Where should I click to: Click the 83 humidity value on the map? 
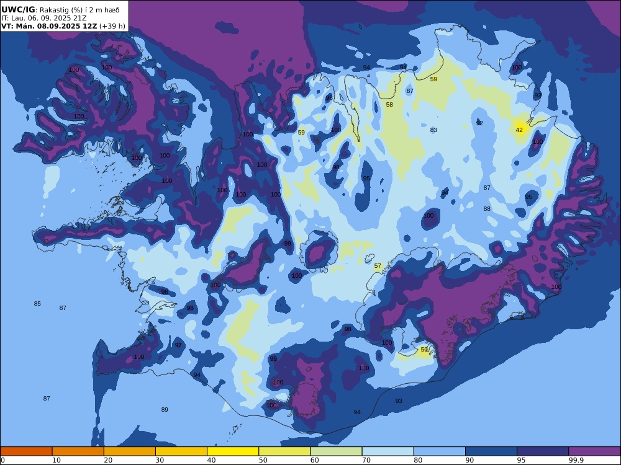pyautogui.click(x=433, y=130)
